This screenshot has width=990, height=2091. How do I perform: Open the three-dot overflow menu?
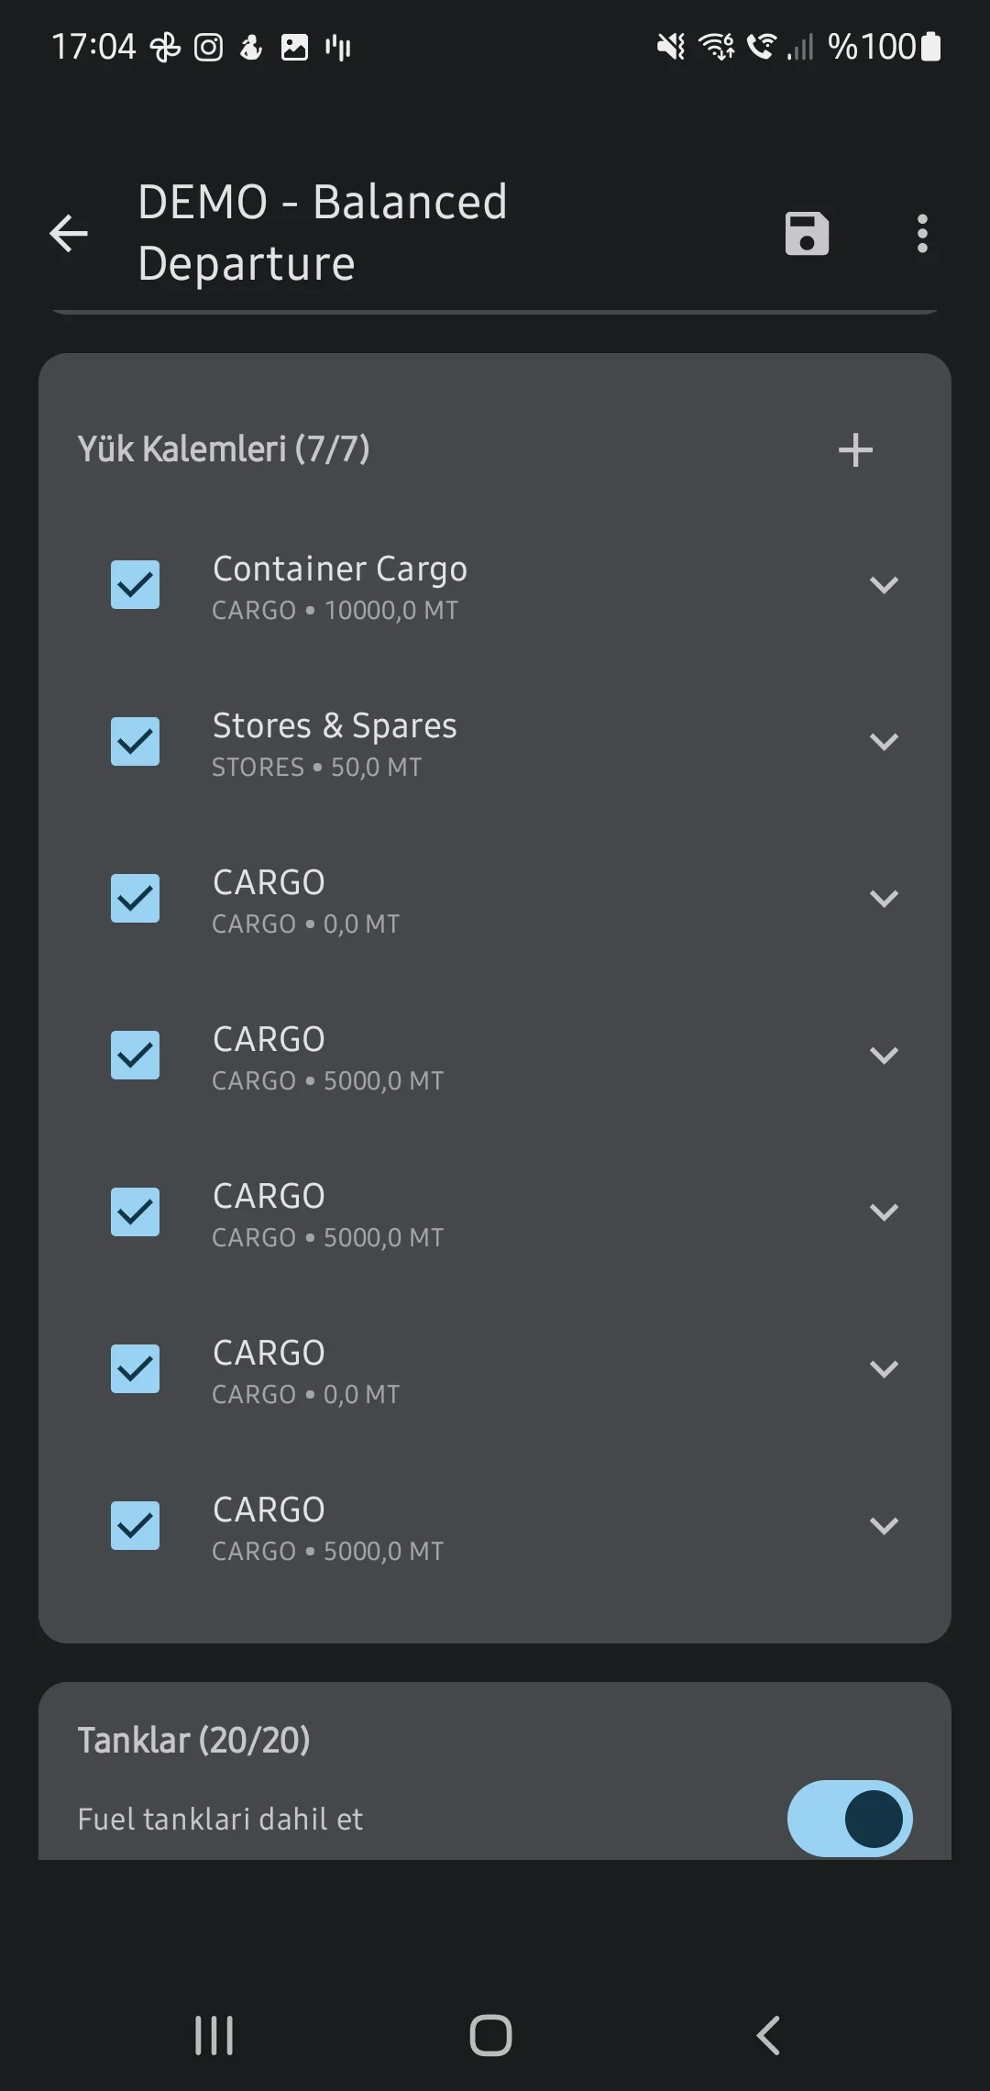pyautogui.click(x=922, y=233)
